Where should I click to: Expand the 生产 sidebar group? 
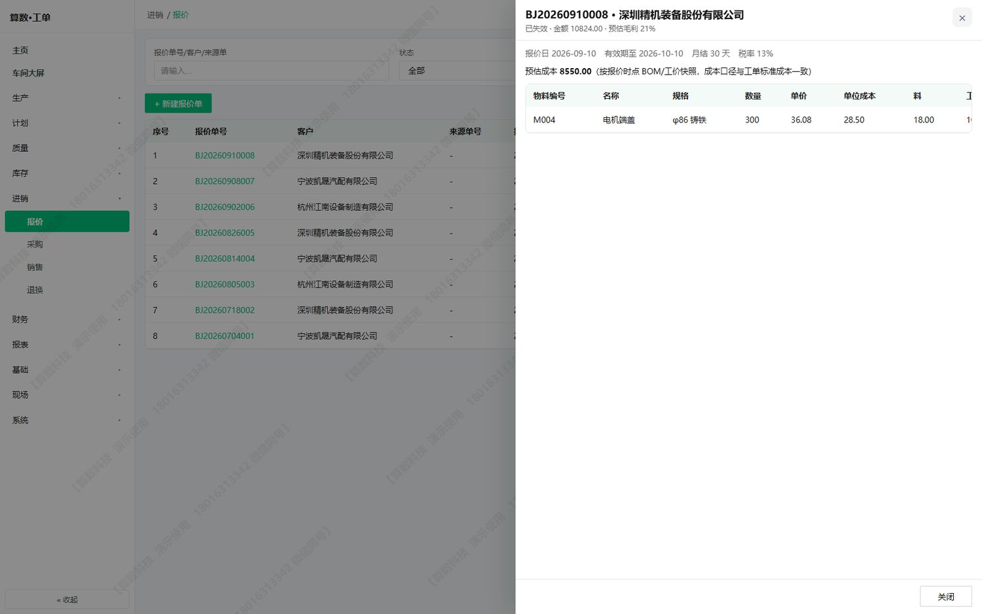67,98
